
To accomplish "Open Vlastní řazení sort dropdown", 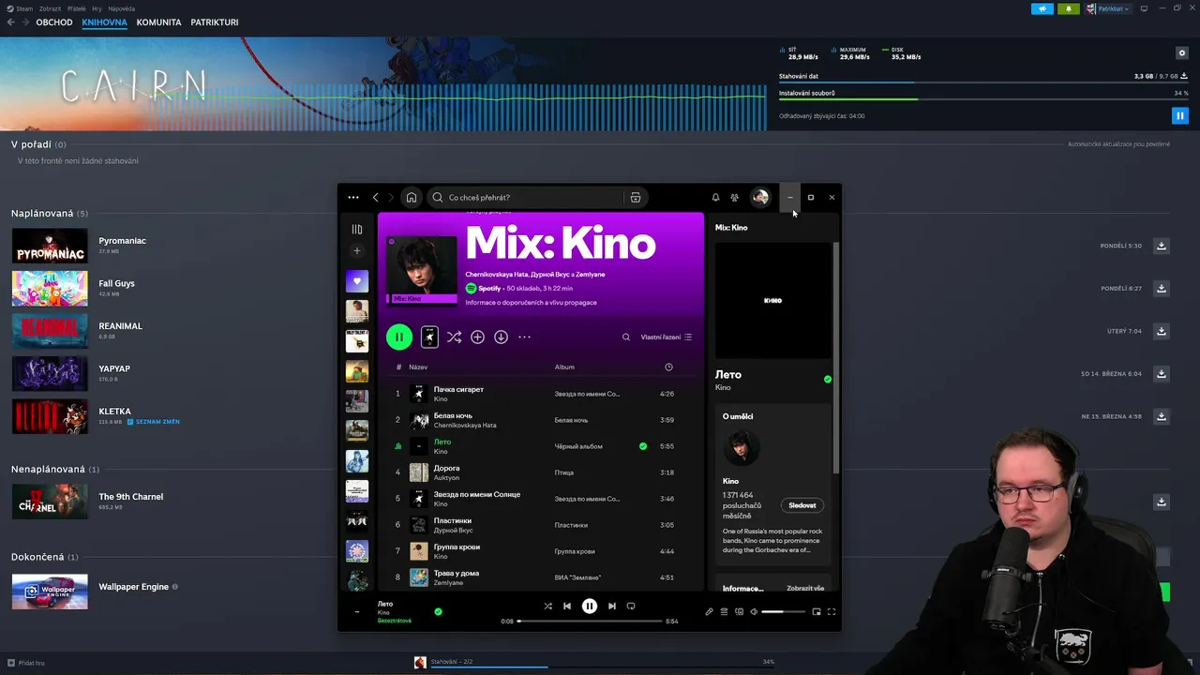I will [666, 337].
